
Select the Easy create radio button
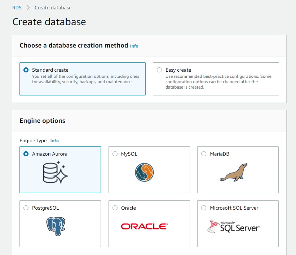(x=159, y=70)
